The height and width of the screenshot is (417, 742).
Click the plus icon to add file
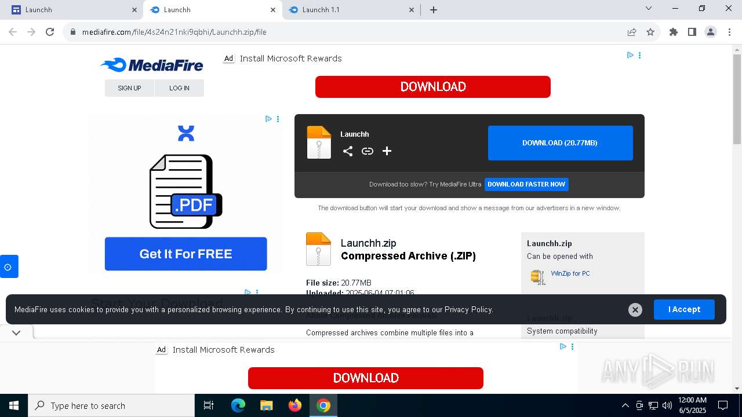pyautogui.click(x=387, y=151)
